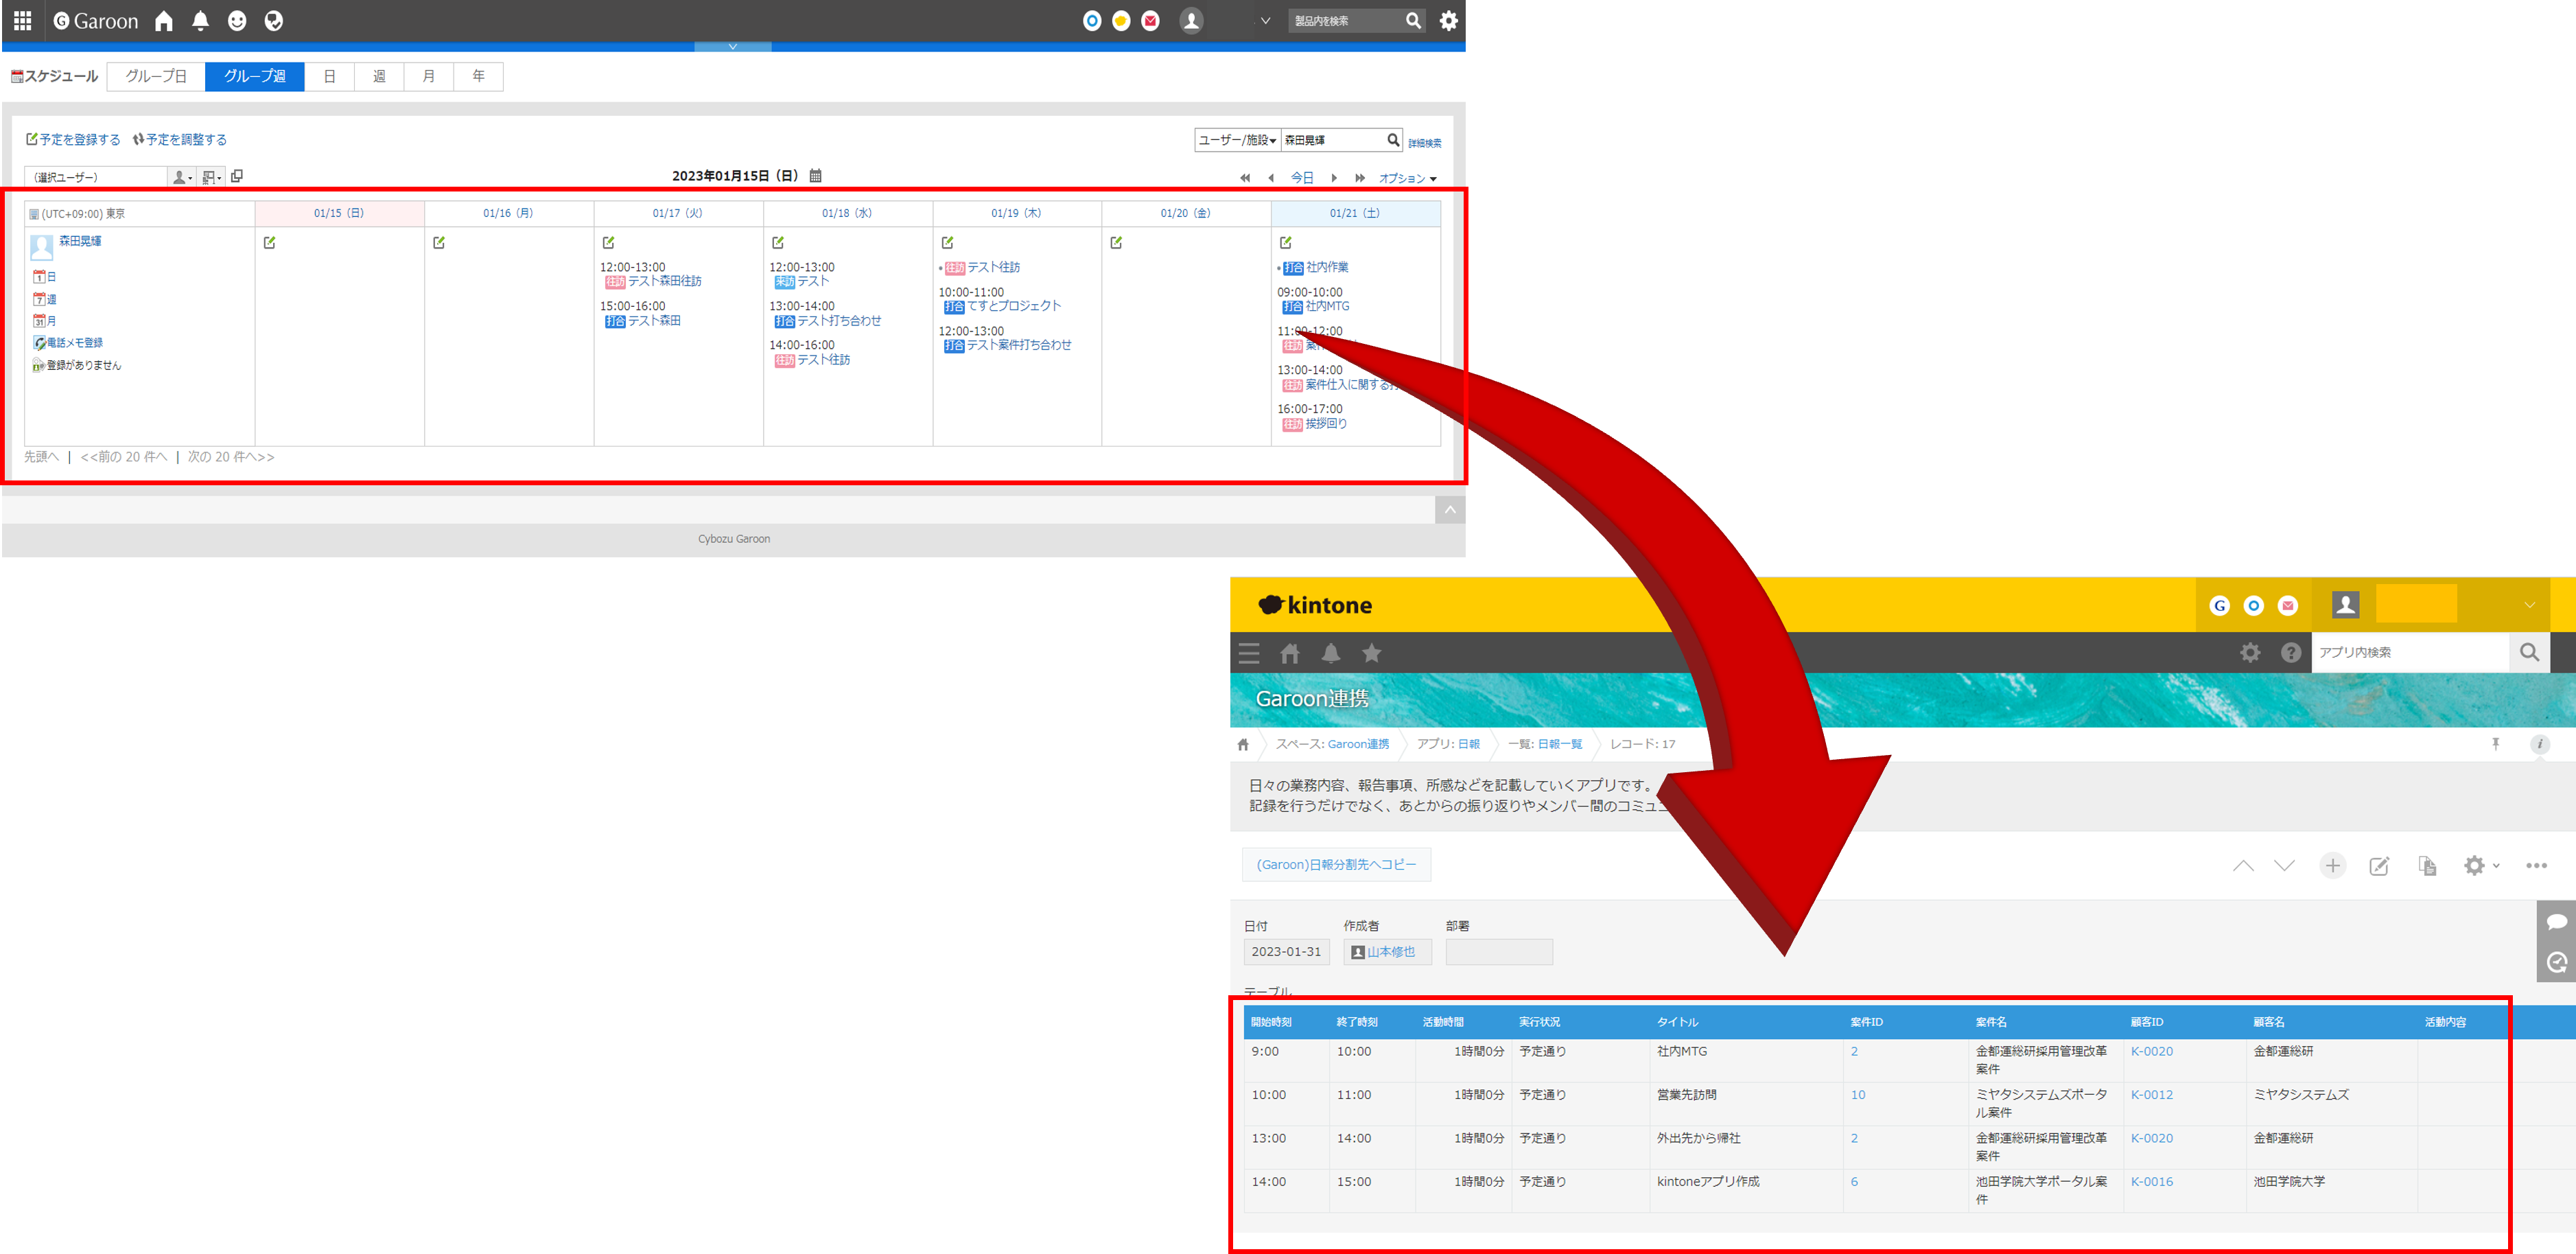This screenshot has height=1254, width=2576.
Task: Jump forward one week with double-right arrow
Action: point(1360,178)
